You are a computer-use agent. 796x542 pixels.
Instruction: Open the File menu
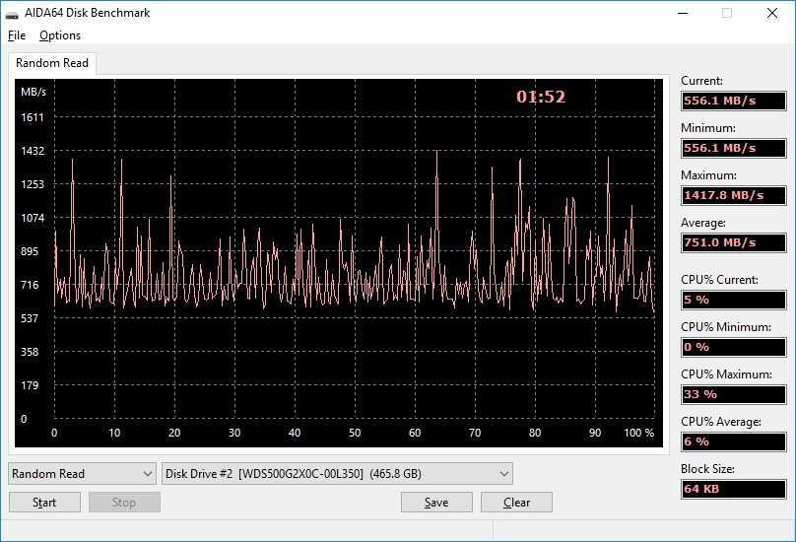16,35
